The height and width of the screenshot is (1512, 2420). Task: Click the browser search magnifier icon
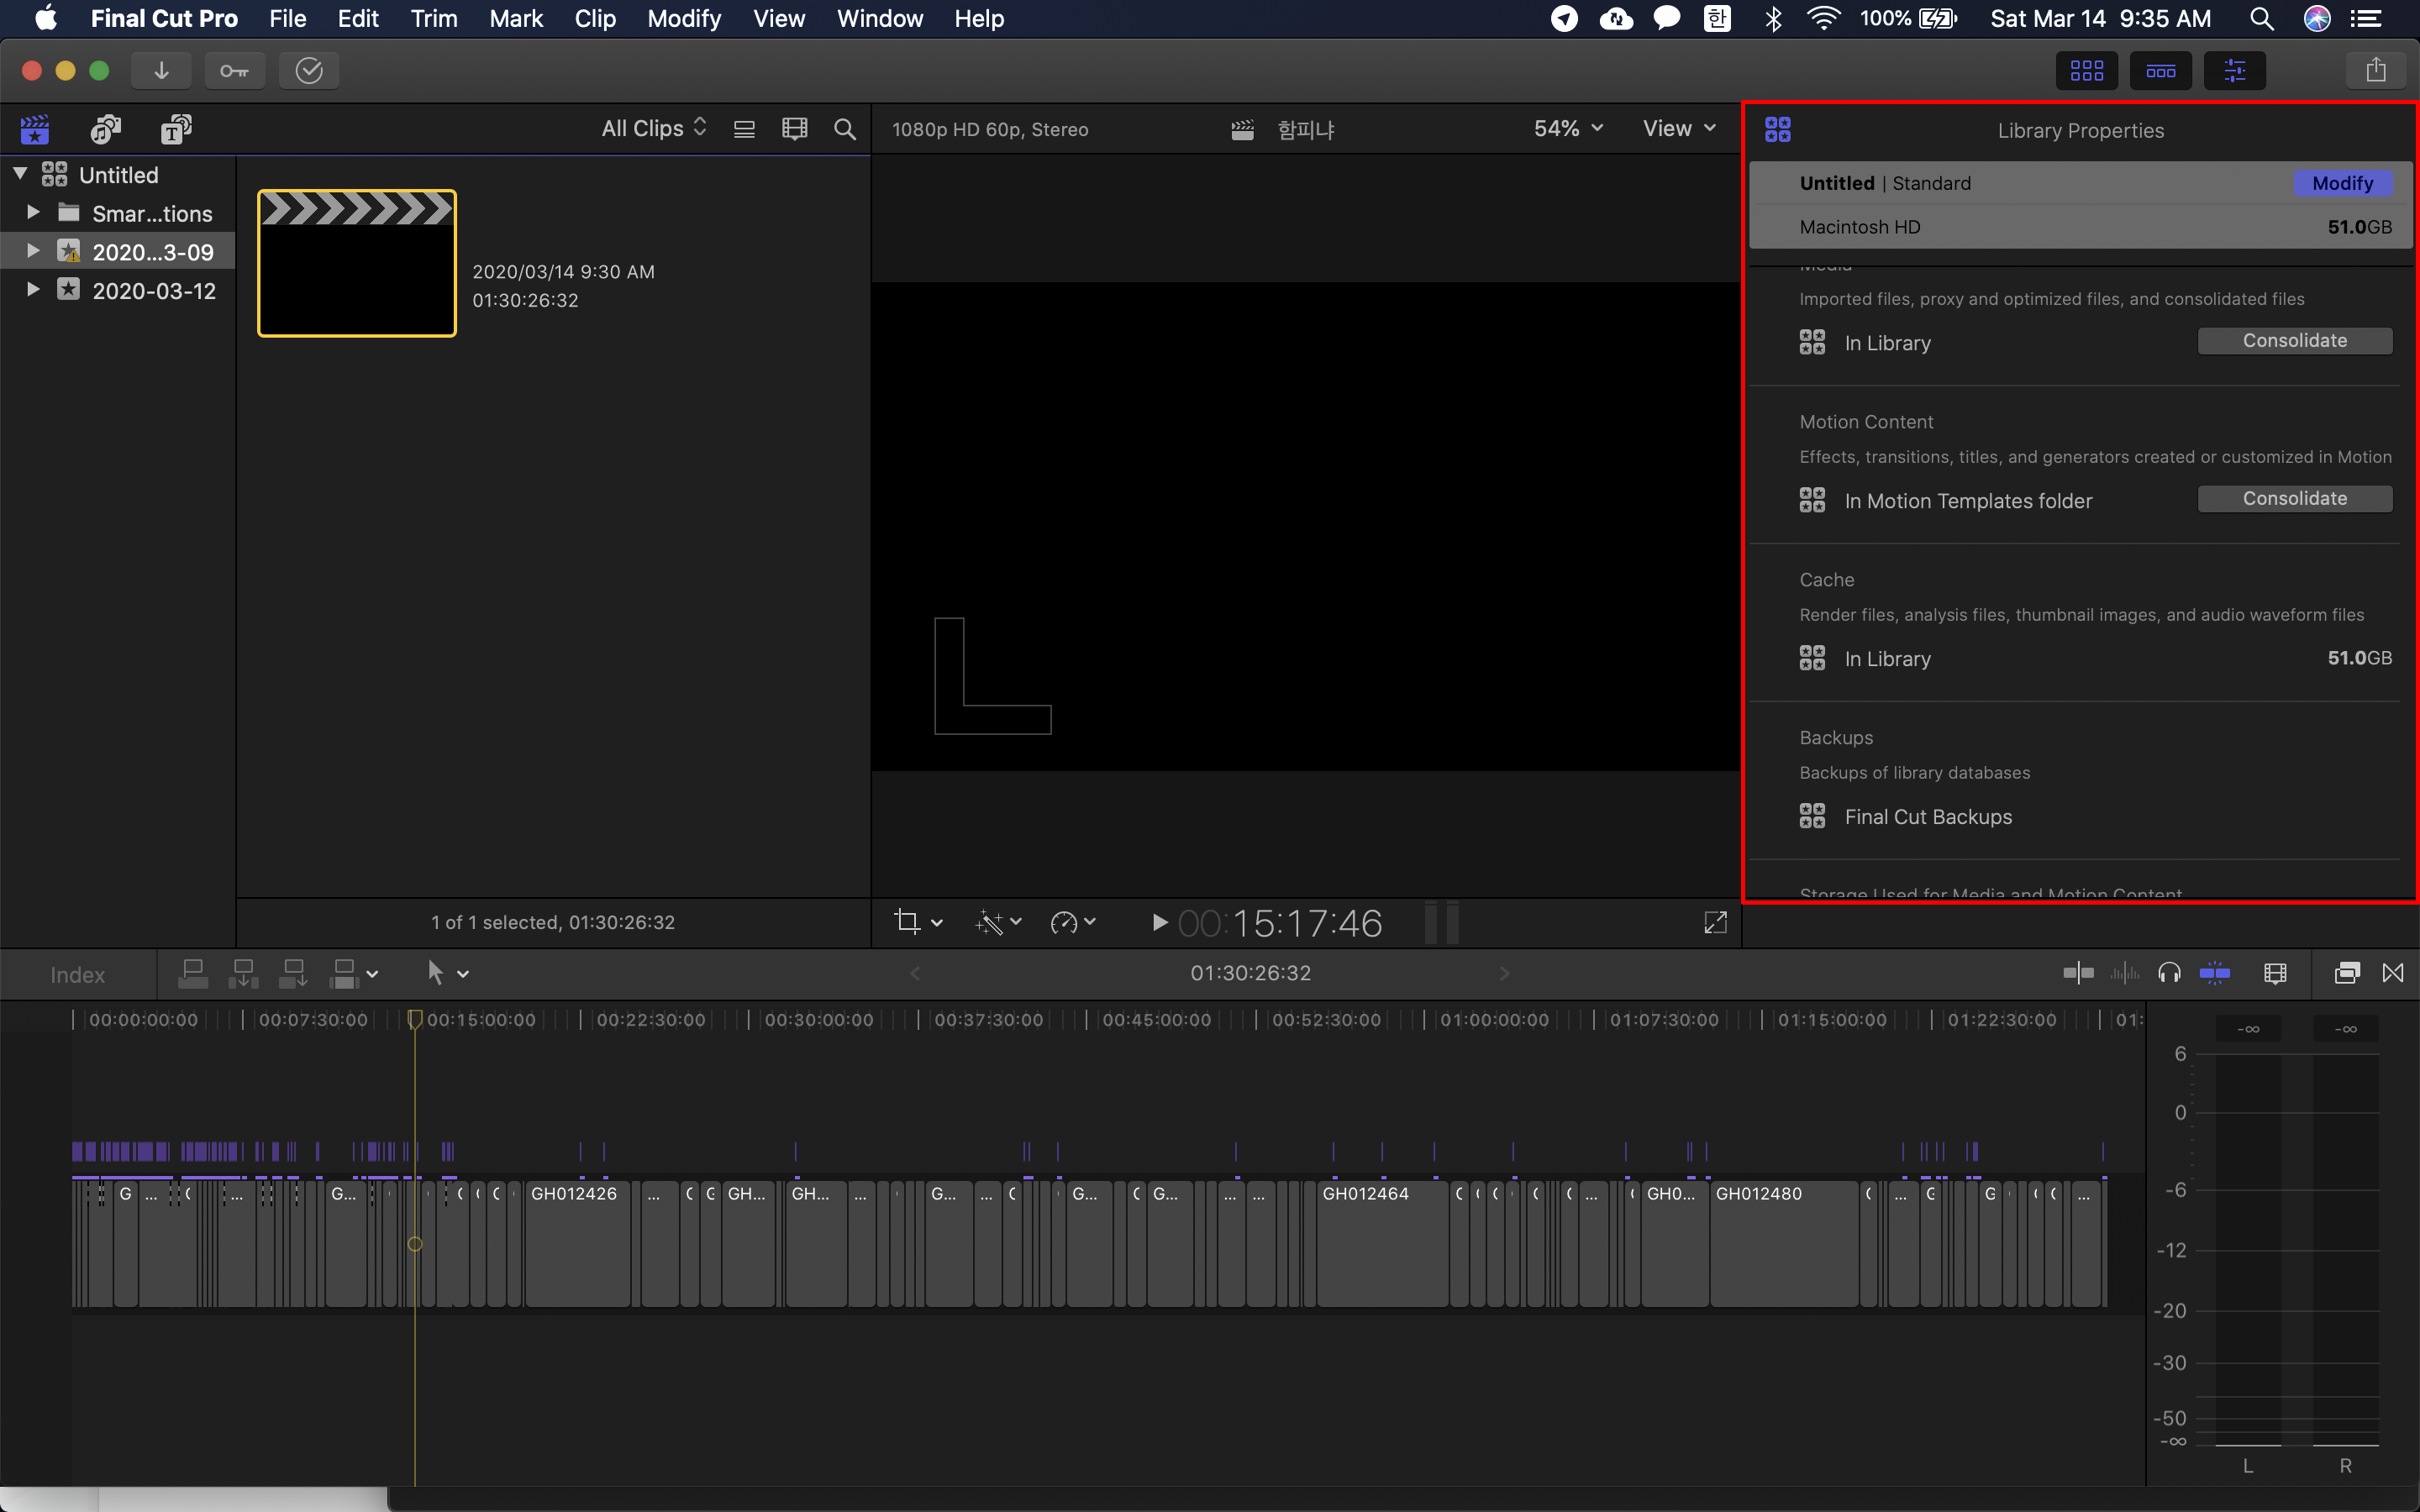(x=845, y=129)
